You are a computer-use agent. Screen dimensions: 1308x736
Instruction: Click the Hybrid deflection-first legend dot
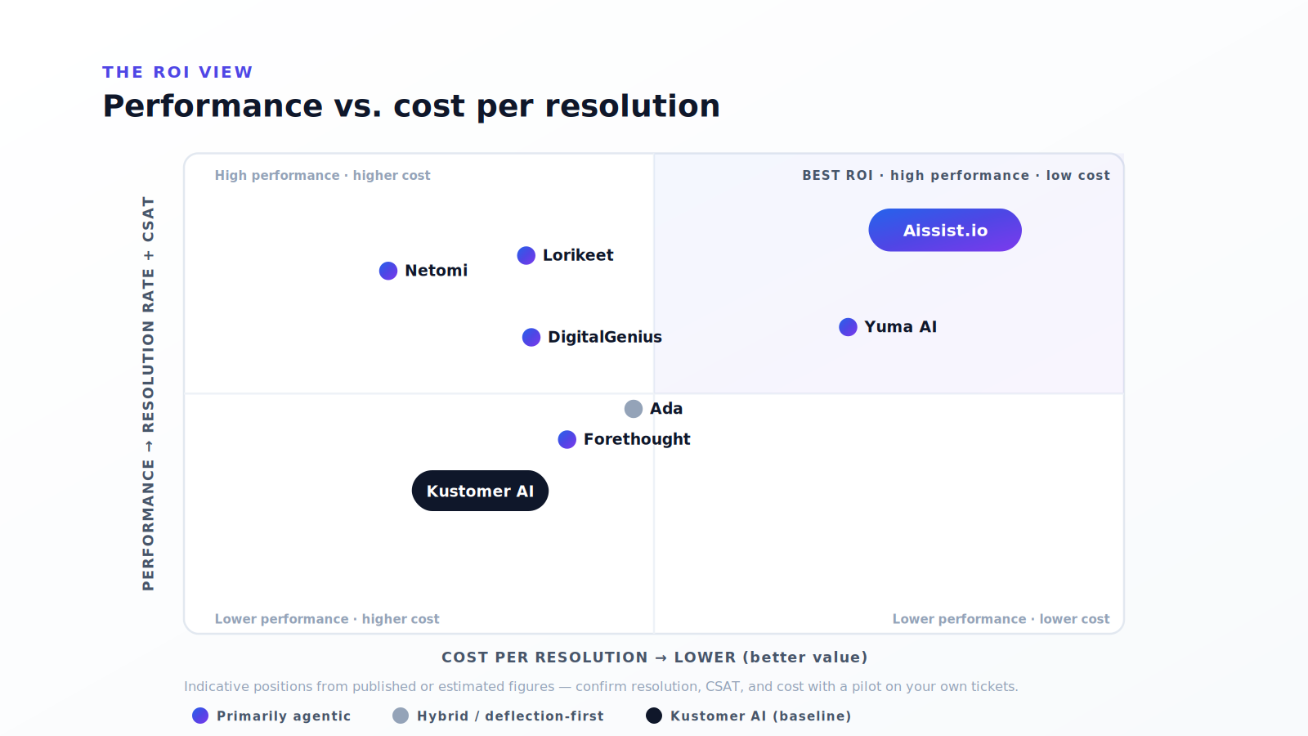pyautogui.click(x=401, y=716)
